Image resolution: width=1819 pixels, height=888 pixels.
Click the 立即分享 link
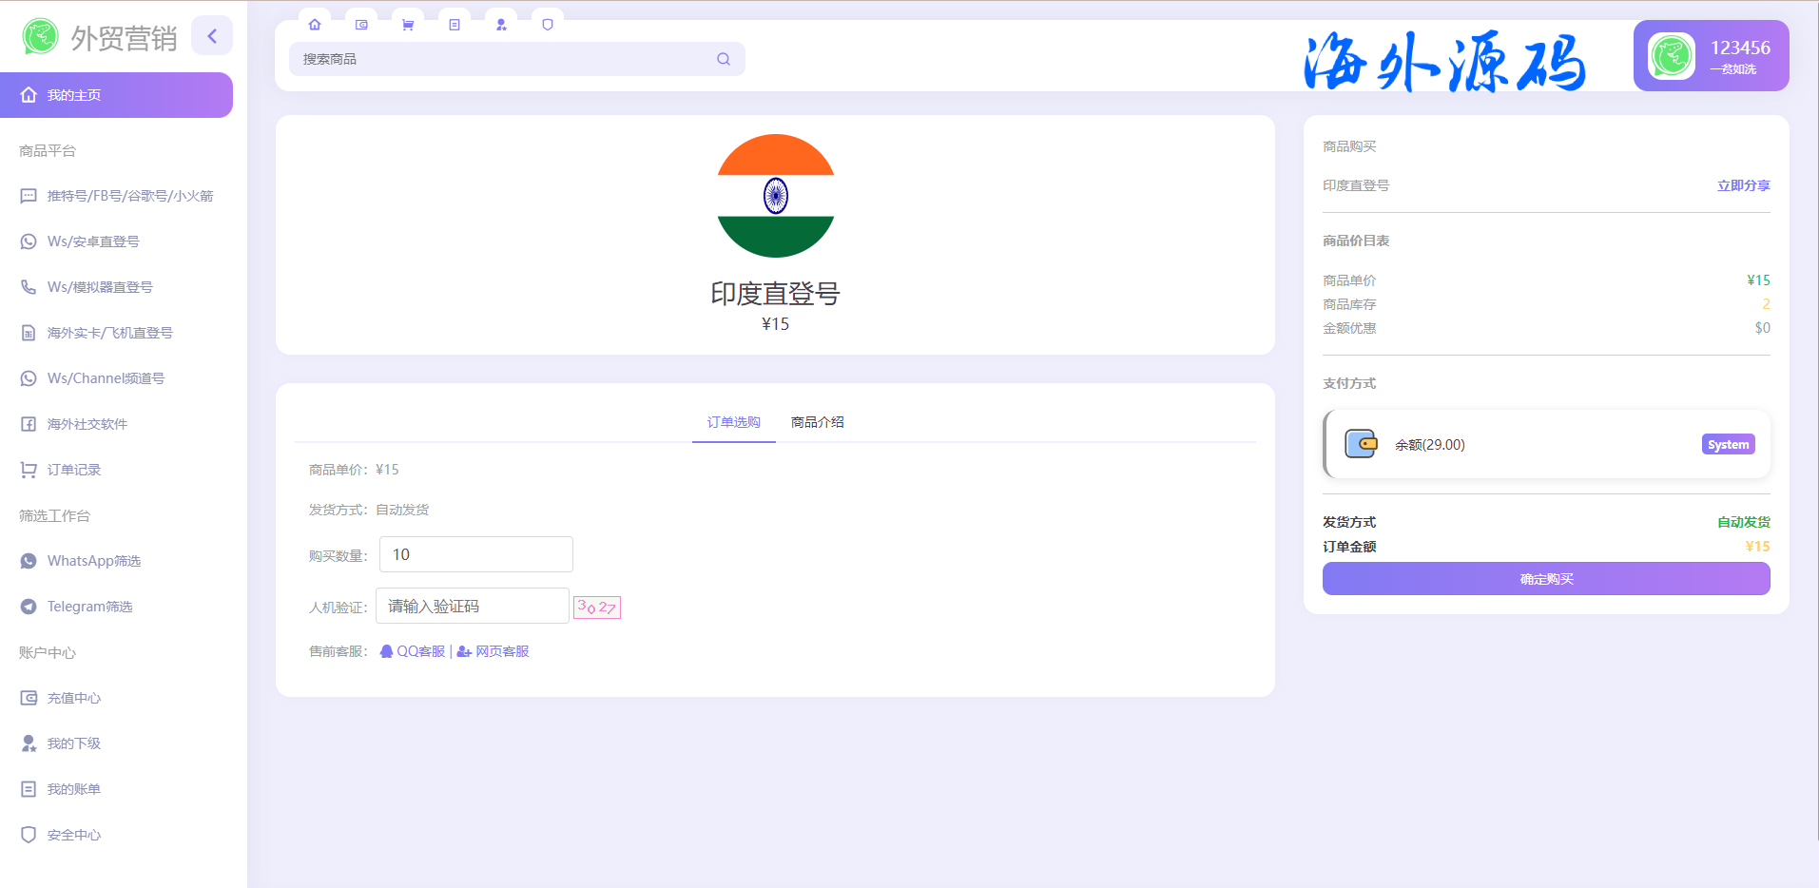1743,185
